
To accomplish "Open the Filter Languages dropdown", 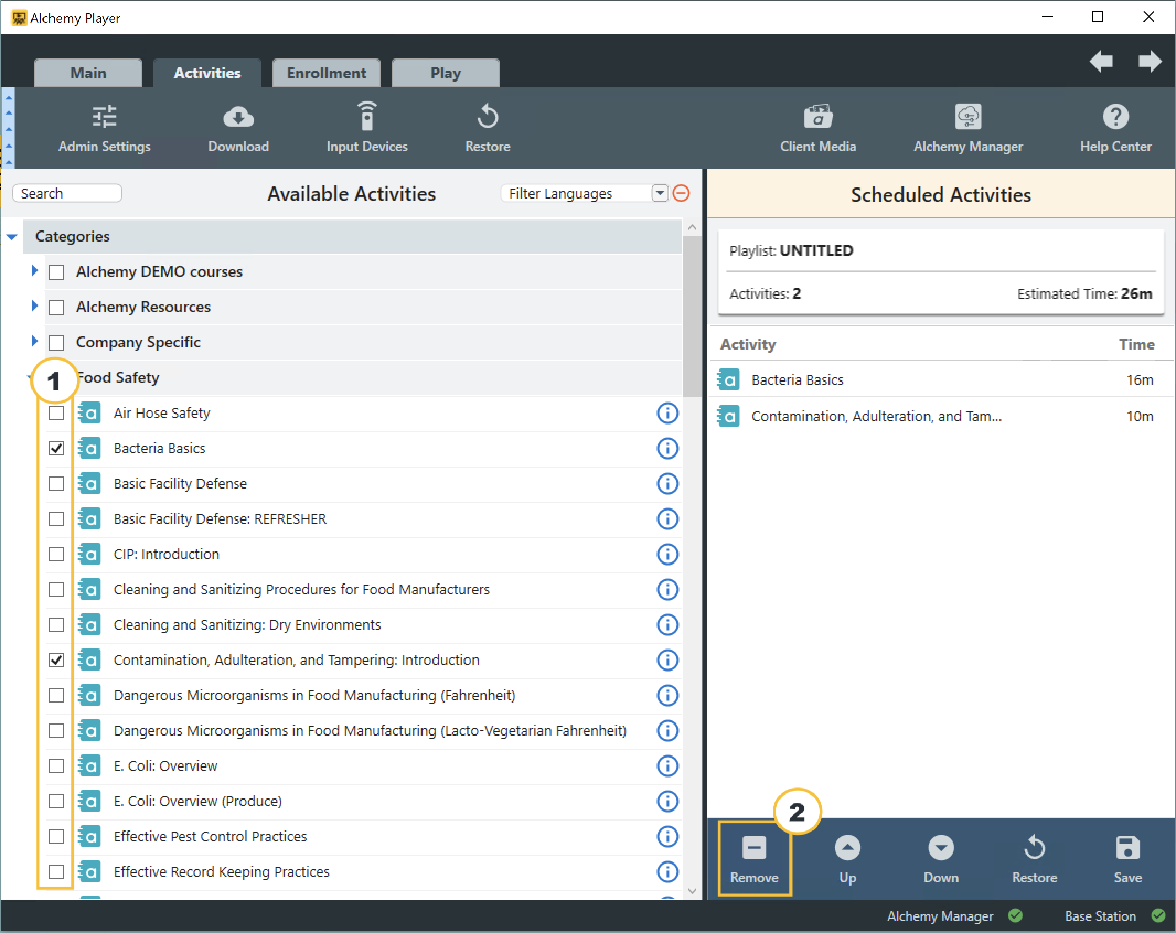I will [660, 194].
